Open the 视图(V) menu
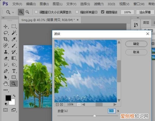Image resolution: width=155 pixels, height=121 pixels. pyautogui.click(x=124, y=4)
